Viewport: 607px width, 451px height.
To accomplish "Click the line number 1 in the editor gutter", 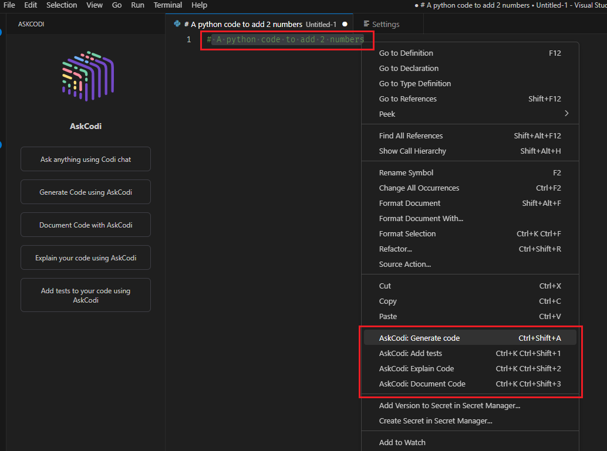I will [x=188, y=39].
